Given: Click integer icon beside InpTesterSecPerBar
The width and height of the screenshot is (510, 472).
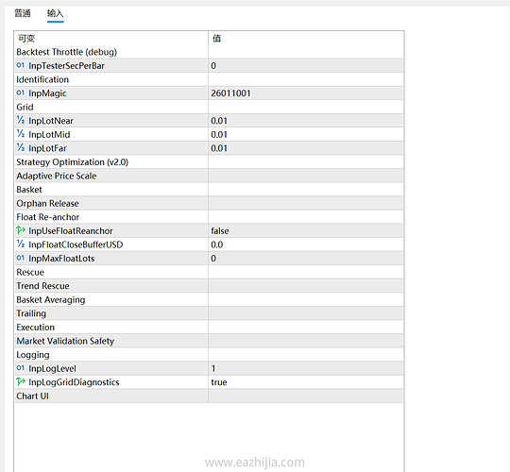Looking at the screenshot, I should click(x=21, y=65).
